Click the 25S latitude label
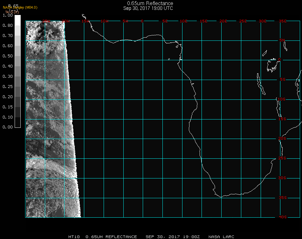The height and width of the screenshot is (239, 302). pyautogui.click(x=282, y=158)
